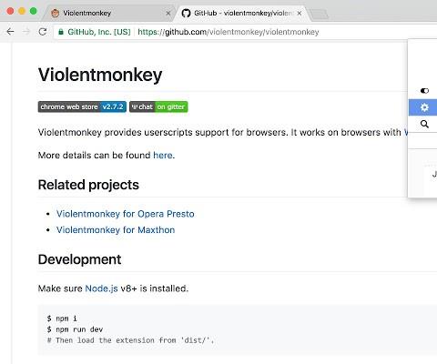Click the green maximize window button
Screen dimensions: 437x364
(x=34, y=11)
